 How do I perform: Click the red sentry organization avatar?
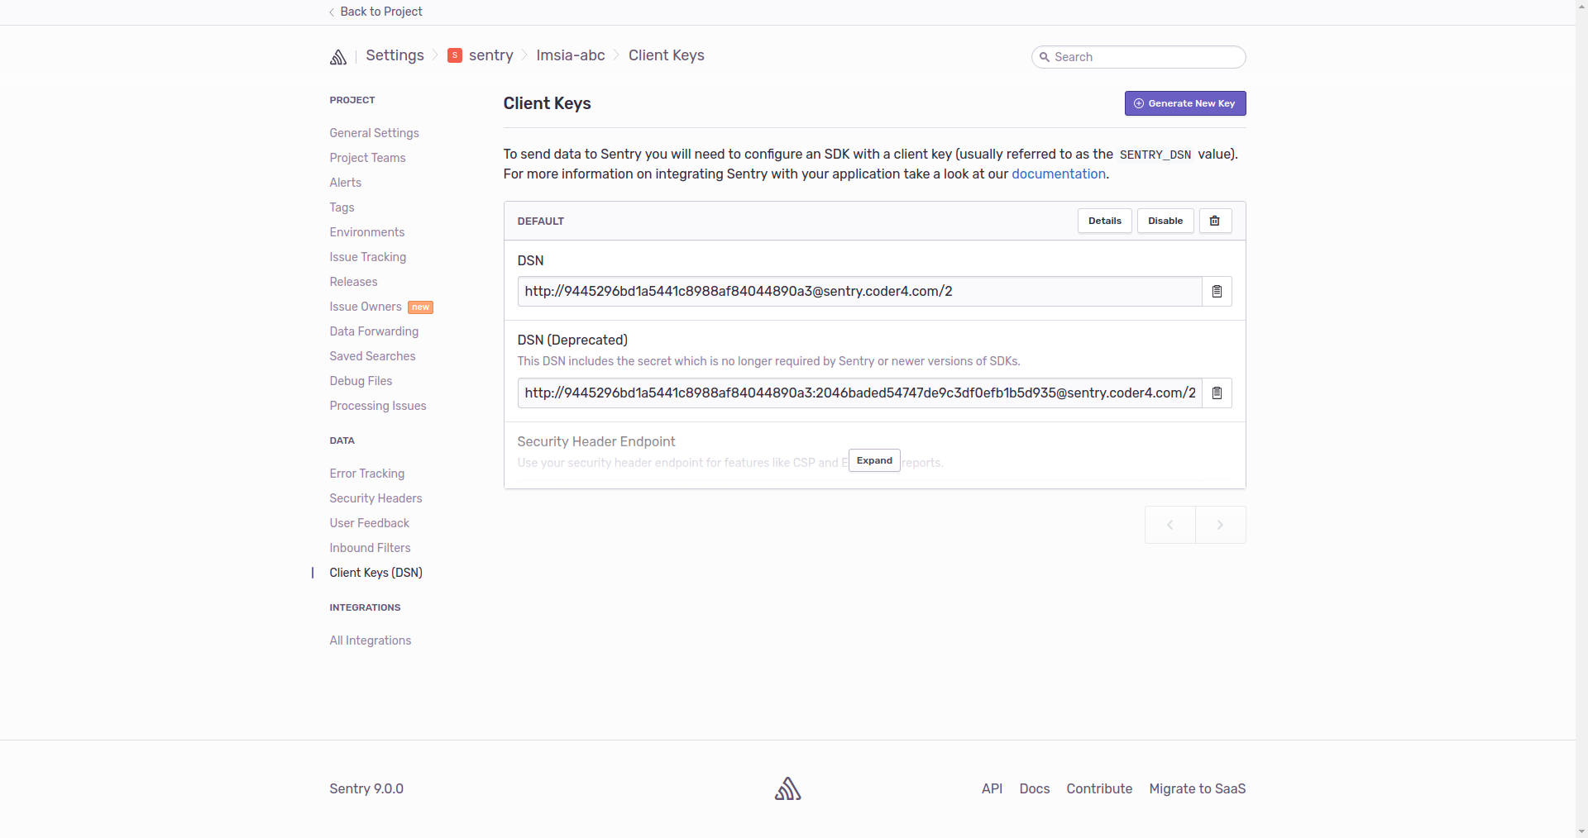coord(454,55)
